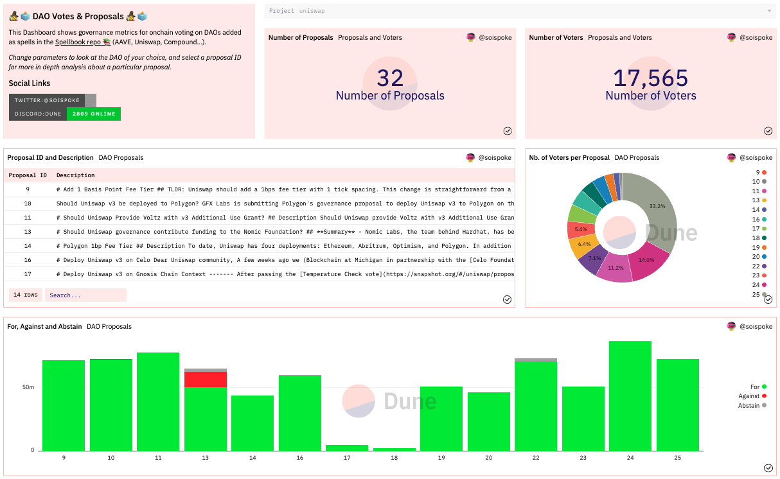The width and height of the screenshot is (780, 479).
Task: Select table row for proposal 17
Action: pos(260,274)
